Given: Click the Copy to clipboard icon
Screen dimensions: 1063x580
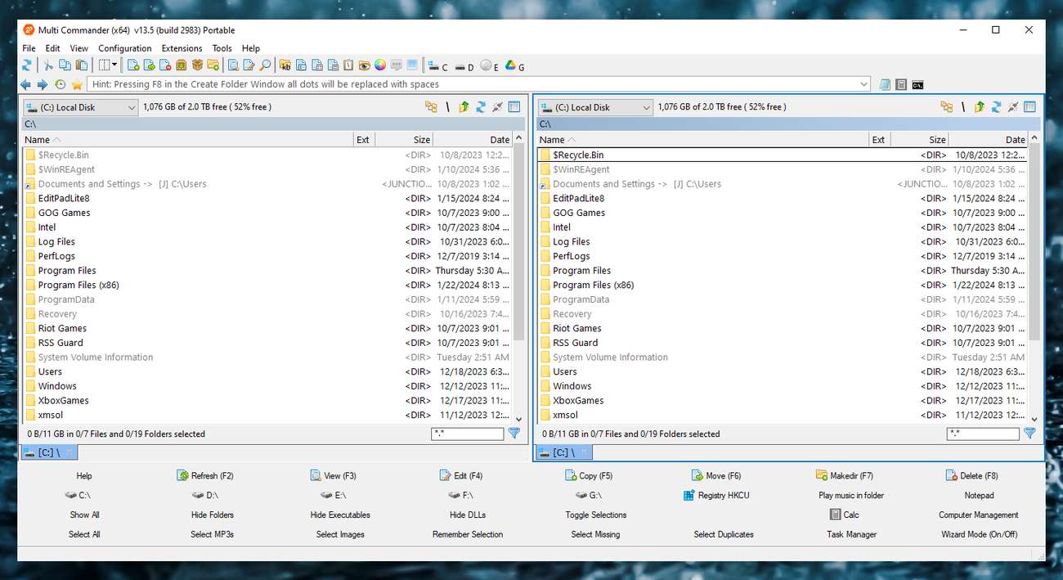Looking at the screenshot, I should point(65,65).
